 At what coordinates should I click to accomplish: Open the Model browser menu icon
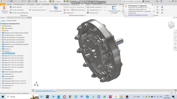pyautogui.click(x=30, y=18)
